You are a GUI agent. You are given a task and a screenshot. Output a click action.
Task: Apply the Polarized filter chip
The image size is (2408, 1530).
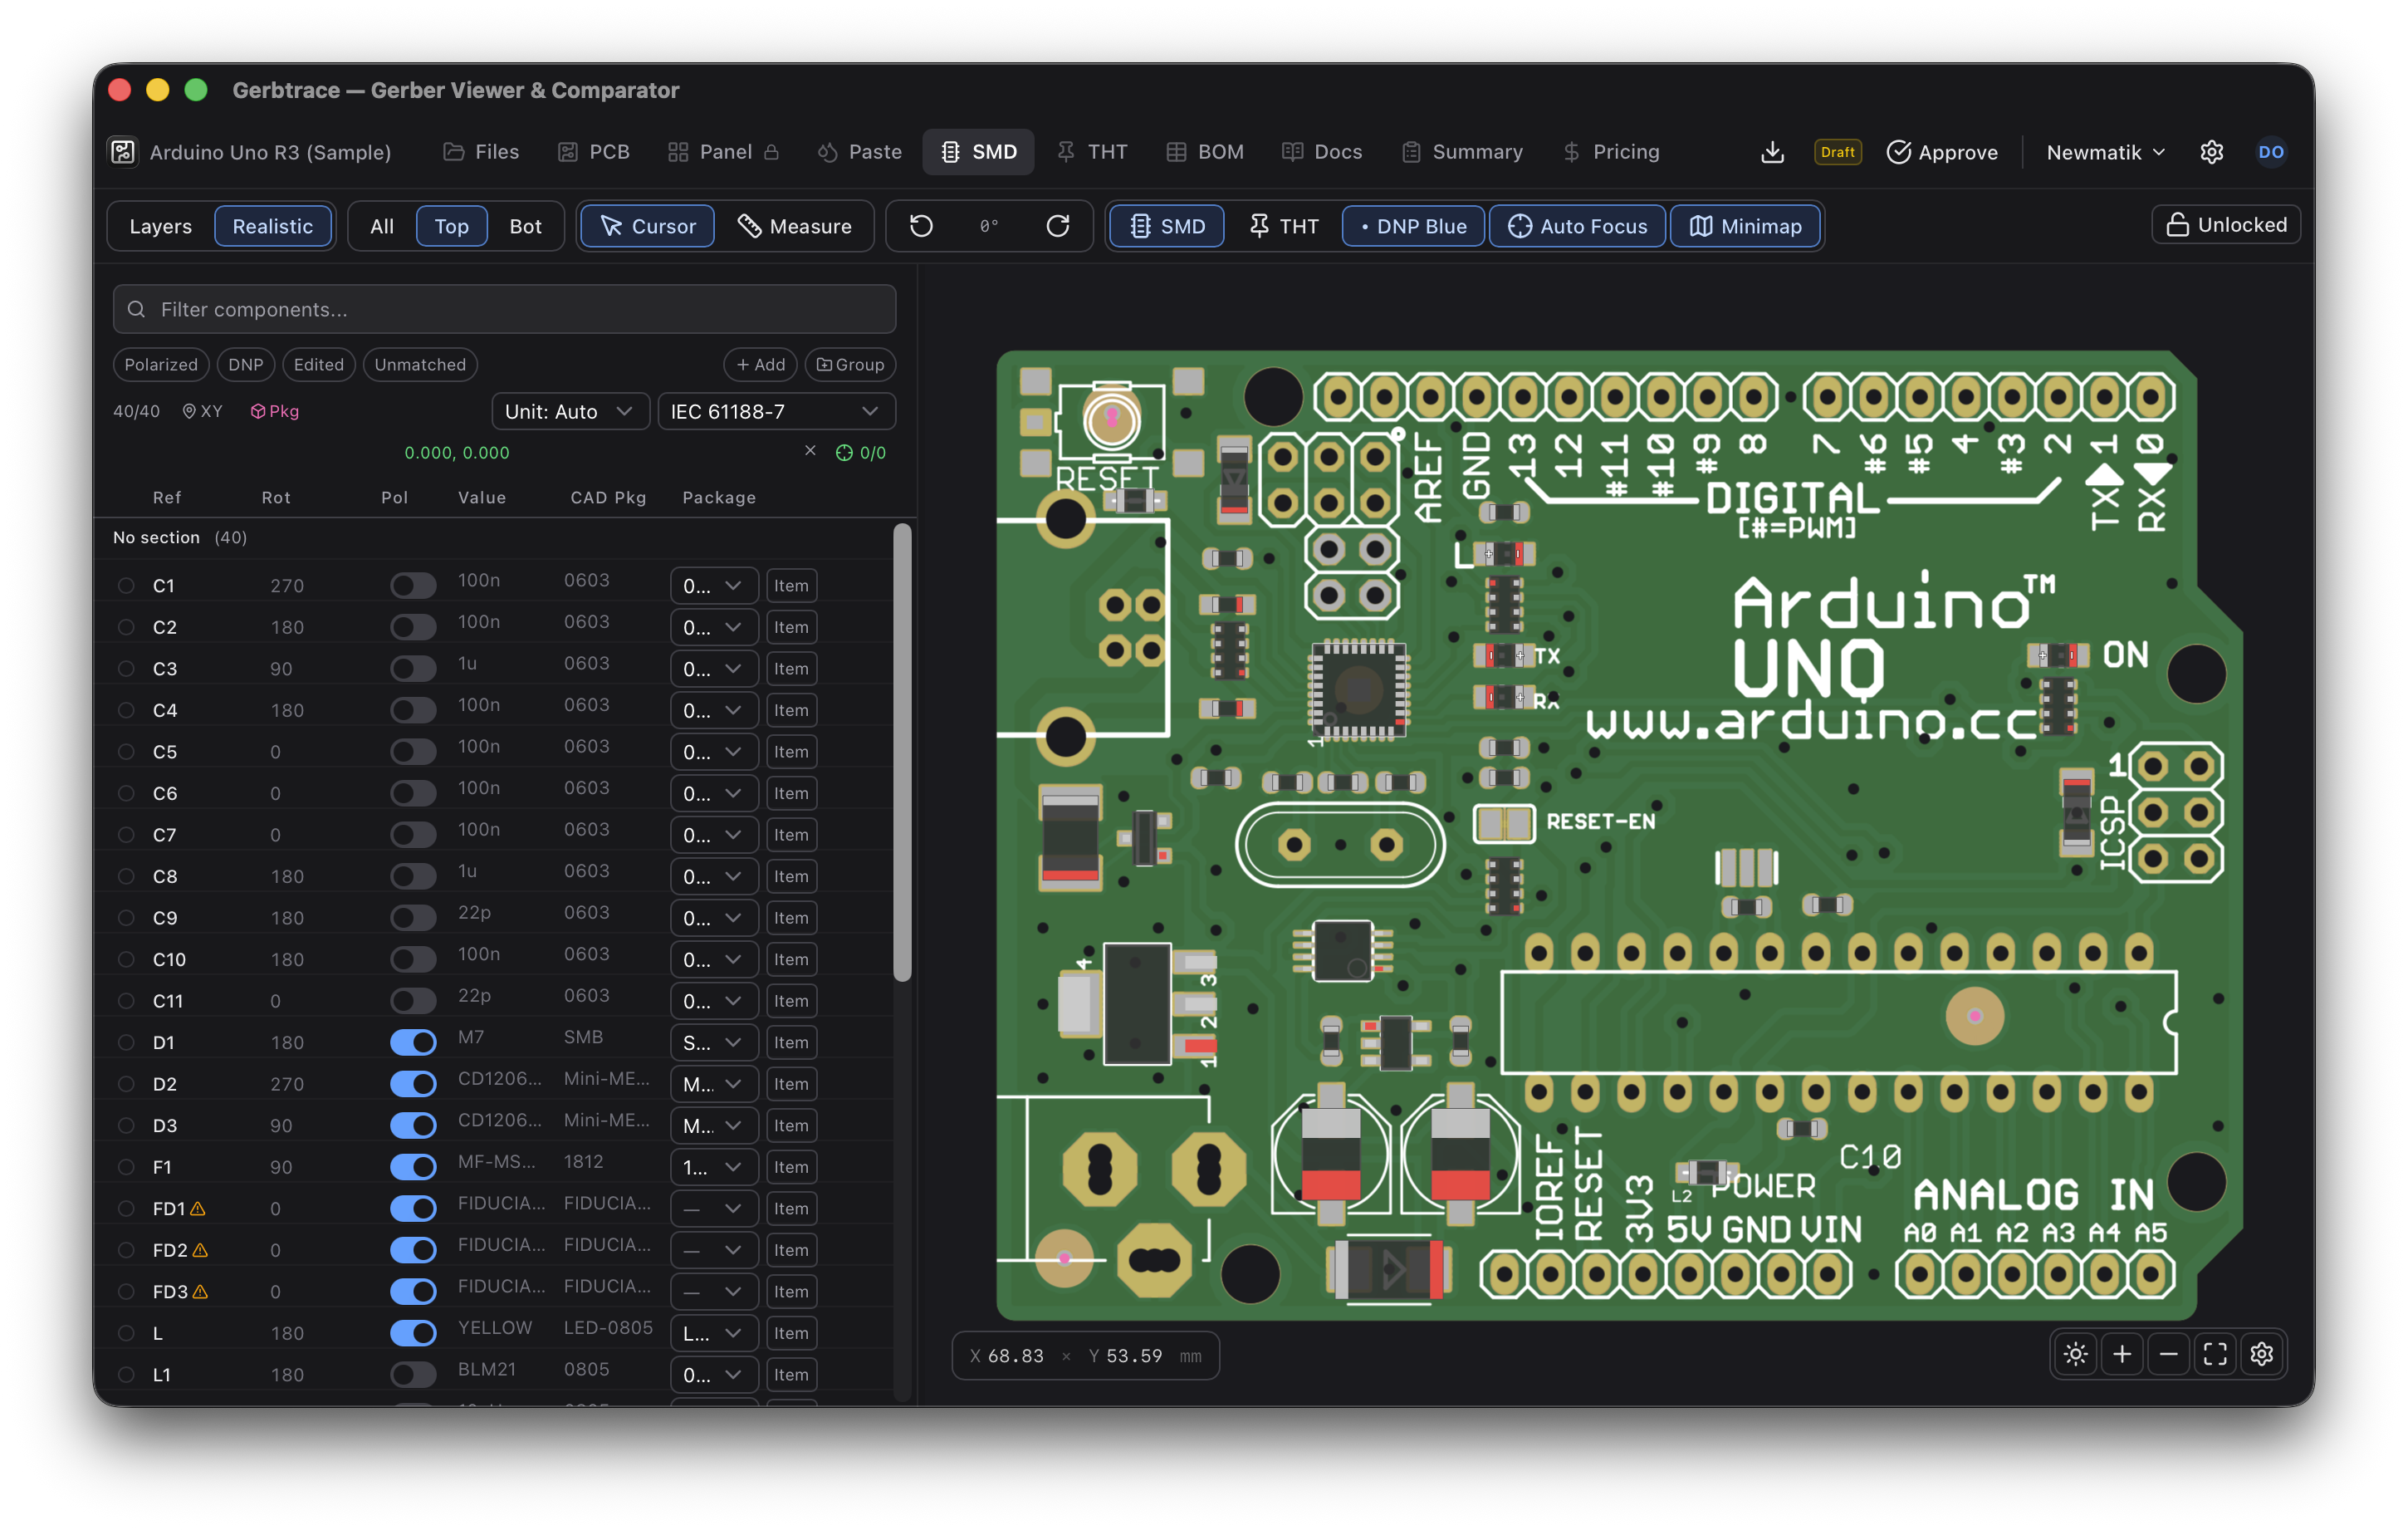(x=161, y=365)
